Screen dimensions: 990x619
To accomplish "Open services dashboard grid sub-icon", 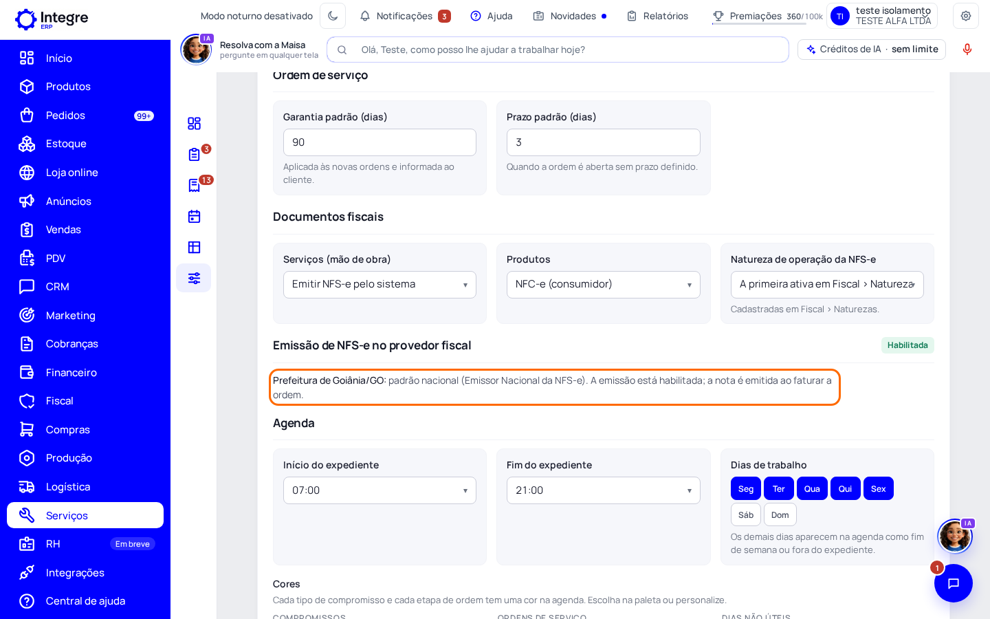I will [x=194, y=123].
